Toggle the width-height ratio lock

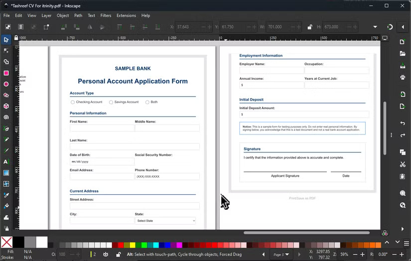pyautogui.click(x=309, y=27)
